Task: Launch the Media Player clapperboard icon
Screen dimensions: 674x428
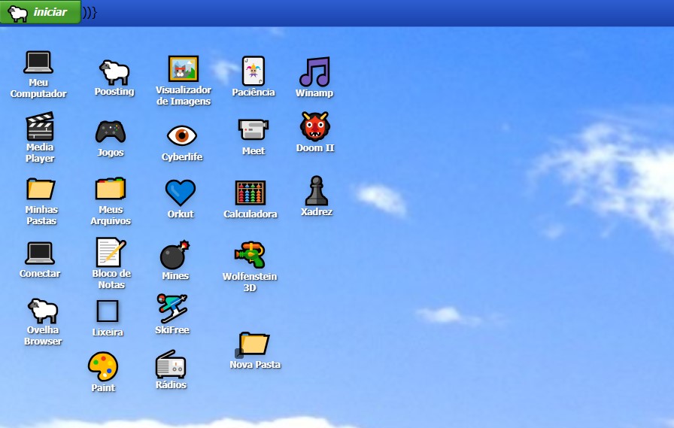Action: [40, 126]
